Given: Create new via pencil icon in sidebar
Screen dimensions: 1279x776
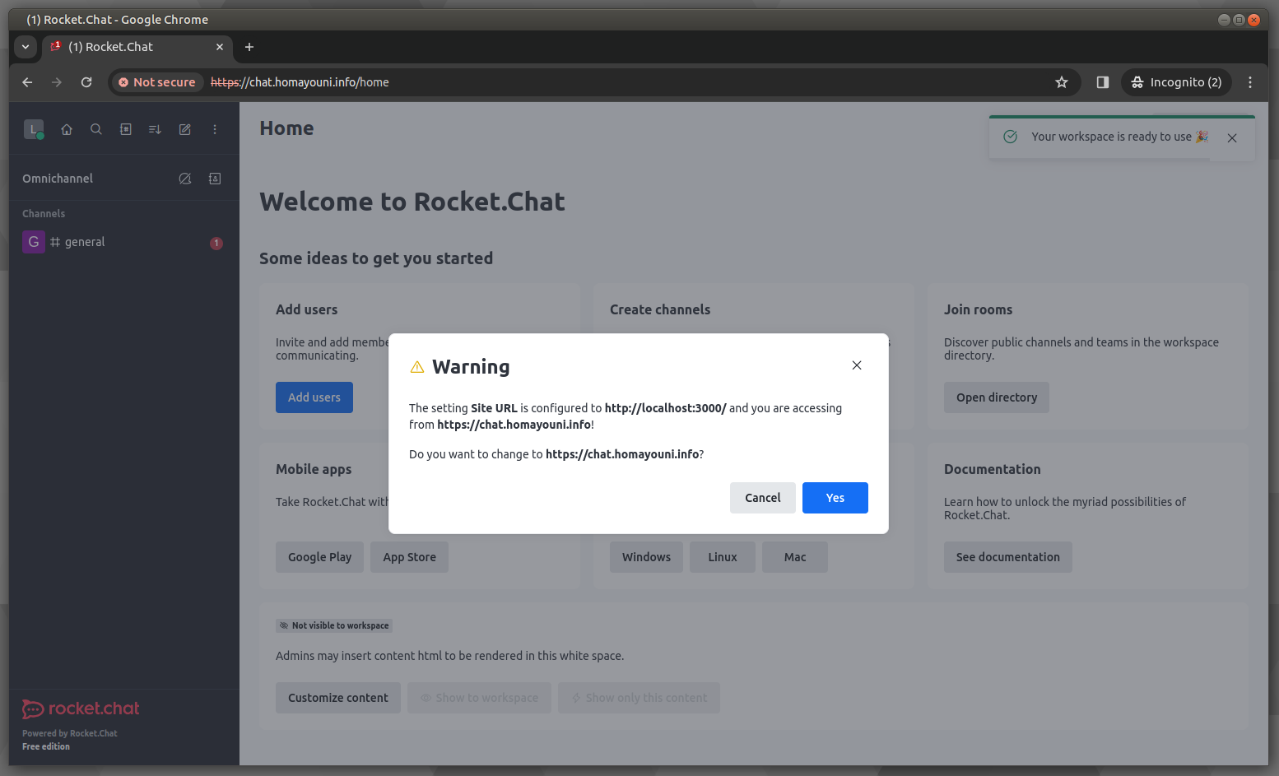Looking at the screenshot, I should [185, 129].
